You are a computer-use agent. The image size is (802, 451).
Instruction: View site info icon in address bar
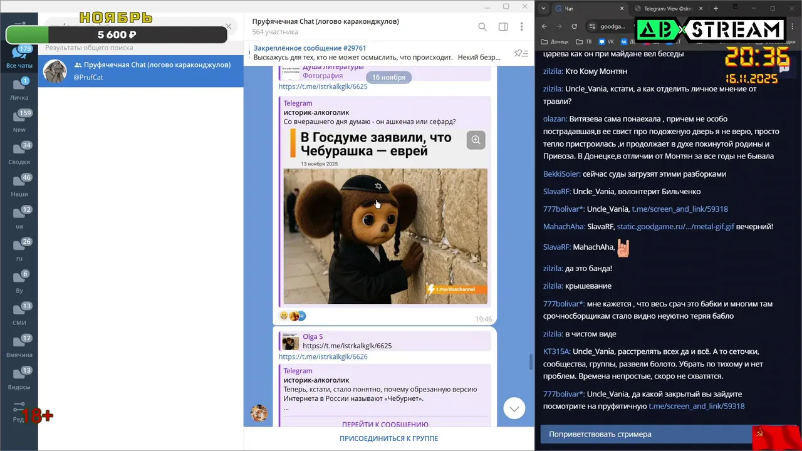[x=591, y=26]
